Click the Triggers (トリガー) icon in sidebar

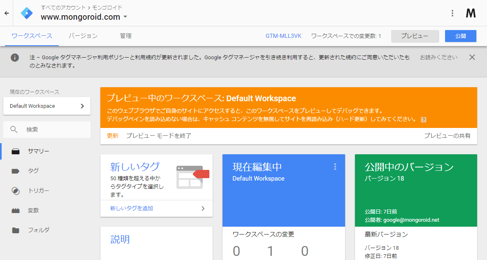click(16, 191)
